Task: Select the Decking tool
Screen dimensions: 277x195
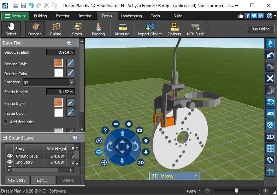Action: (35, 29)
